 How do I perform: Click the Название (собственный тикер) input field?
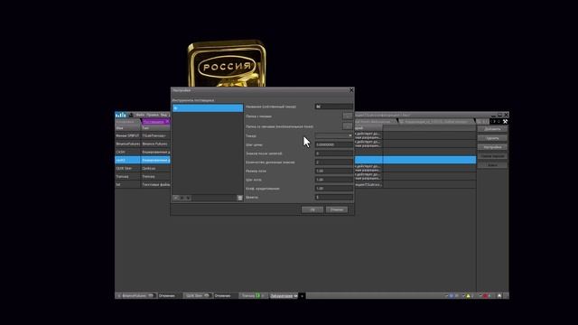pyautogui.click(x=333, y=107)
